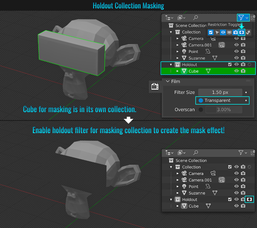Open the search field in the upper outliner
This screenshot has height=228, width=257.
click(x=195, y=17)
